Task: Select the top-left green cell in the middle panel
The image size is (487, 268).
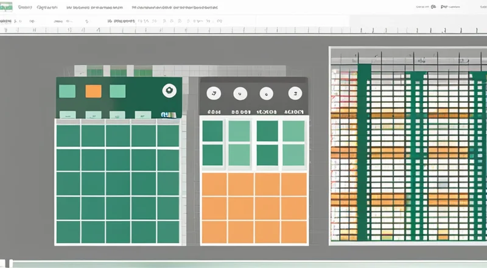Action: click(x=212, y=131)
